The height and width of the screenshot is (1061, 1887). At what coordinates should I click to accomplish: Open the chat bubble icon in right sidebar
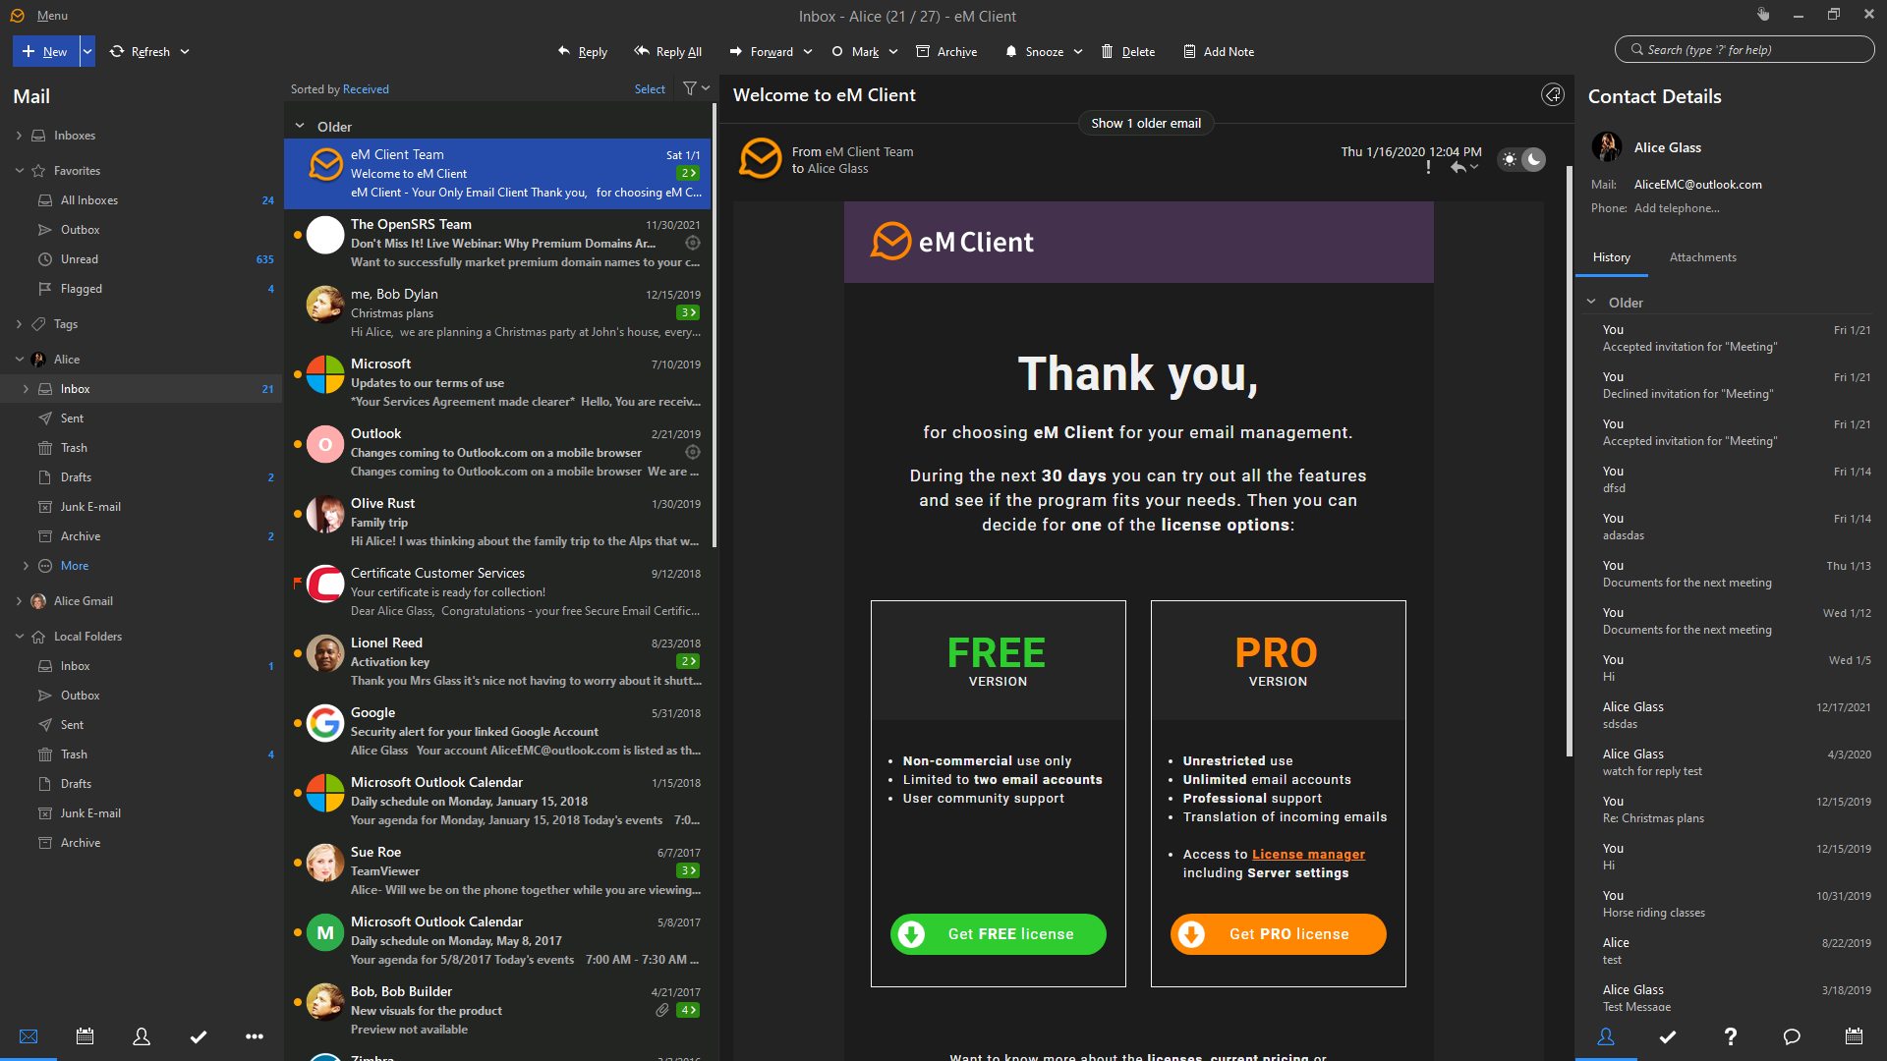click(1792, 1036)
